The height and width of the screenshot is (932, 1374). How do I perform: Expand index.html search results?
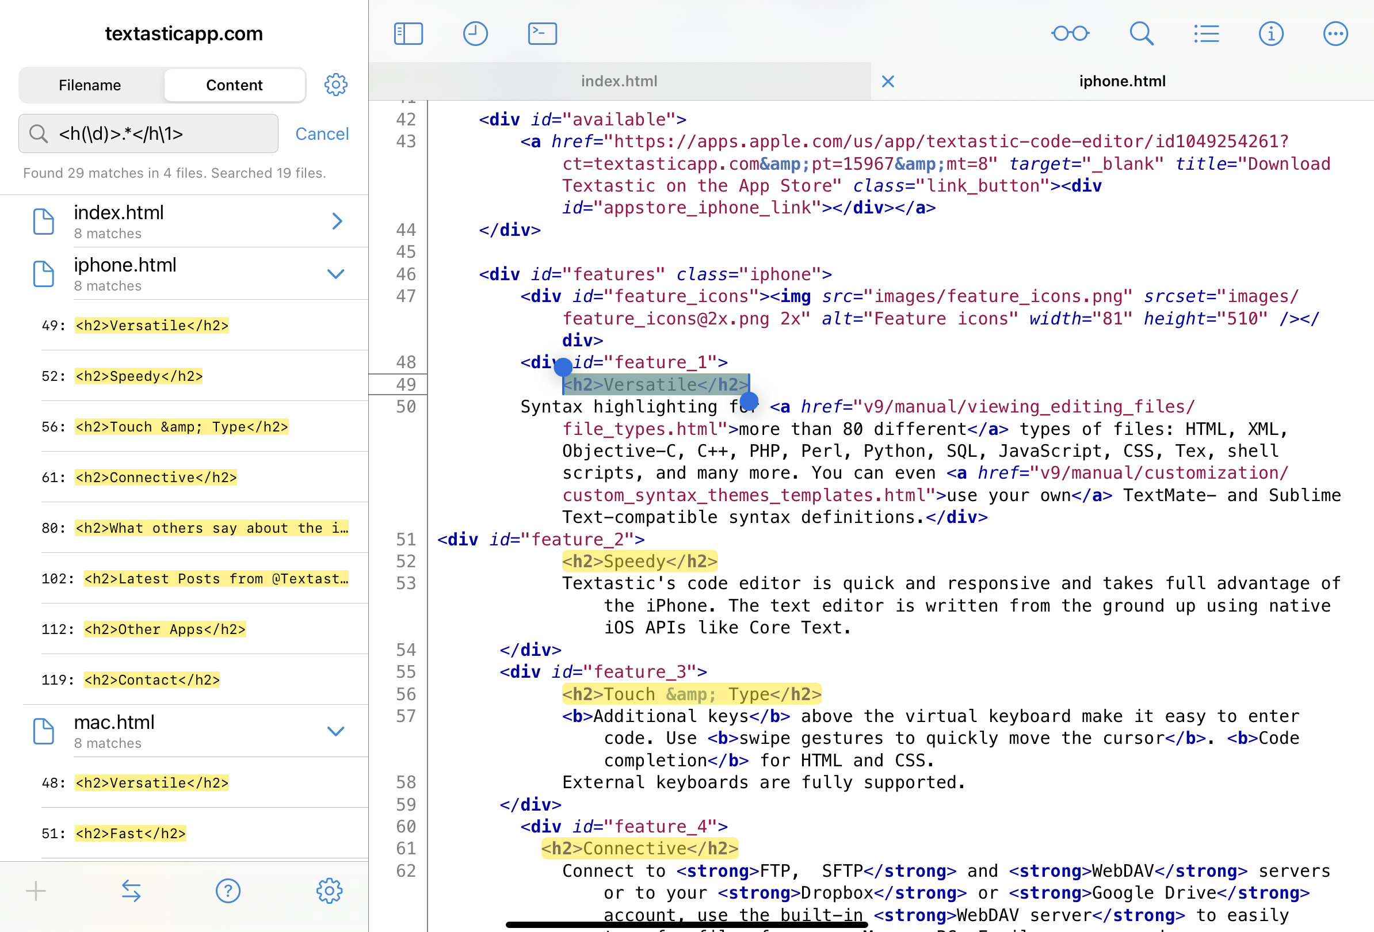coord(337,221)
